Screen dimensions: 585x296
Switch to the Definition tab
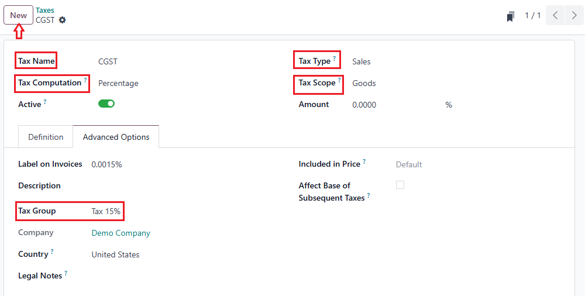pos(46,137)
